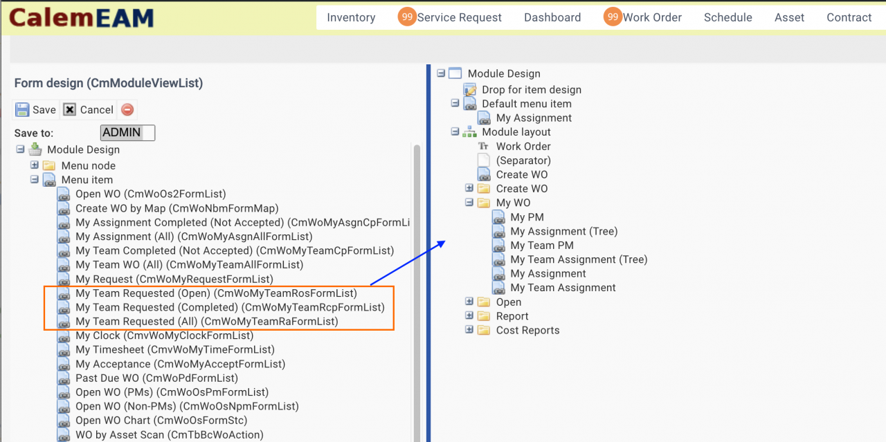Select Past Due WO (CmWoPdFormList)

tap(156, 378)
